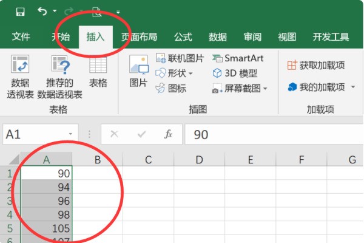Select row 1 header
Viewport: 364px width, 243px height.
pos(10,173)
